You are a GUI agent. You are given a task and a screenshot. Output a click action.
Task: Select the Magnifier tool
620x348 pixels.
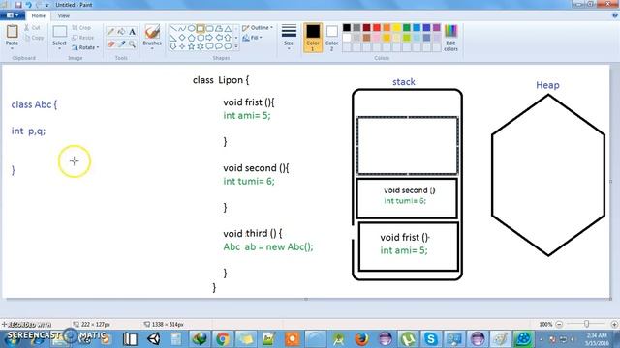click(x=132, y=43)
